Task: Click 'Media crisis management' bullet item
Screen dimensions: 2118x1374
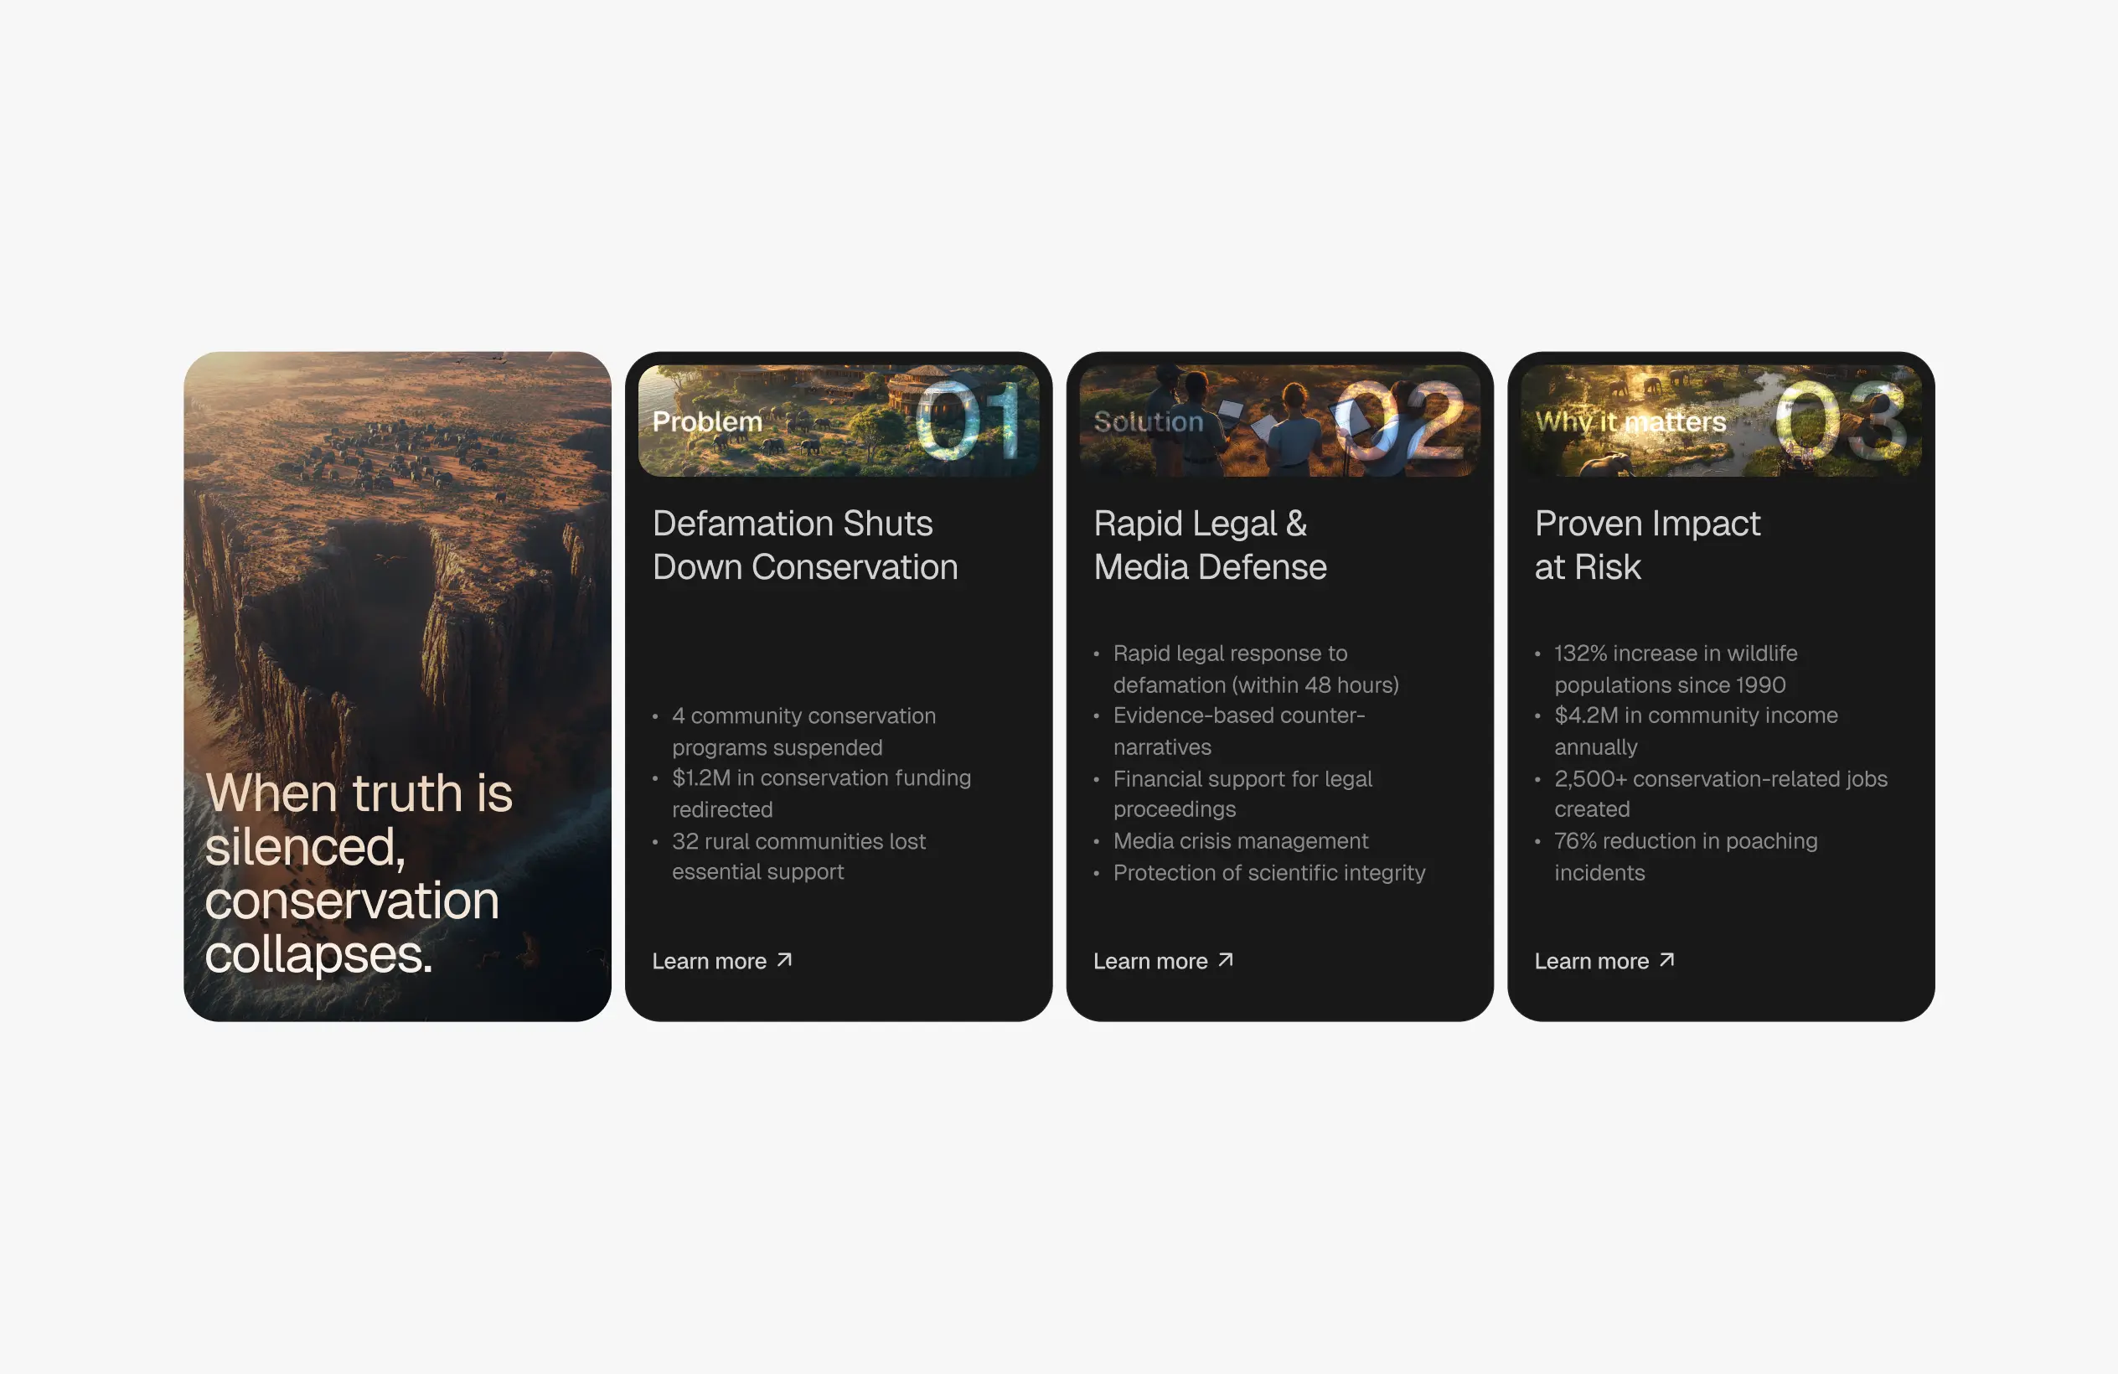Action: click(x=1240, y=841)
